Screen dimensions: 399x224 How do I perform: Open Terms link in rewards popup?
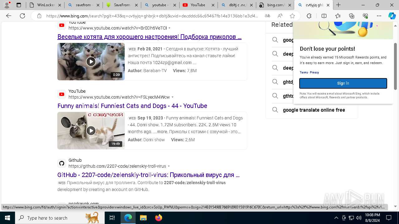click(x=304, y=72)
